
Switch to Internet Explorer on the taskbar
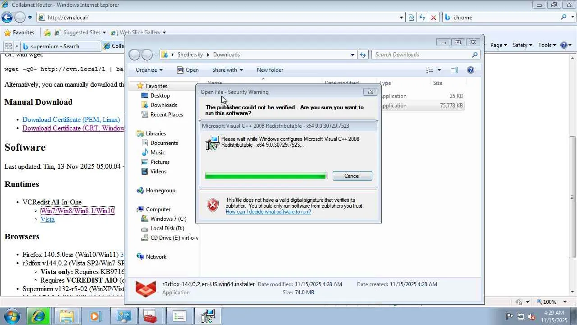tap(38, 316)
